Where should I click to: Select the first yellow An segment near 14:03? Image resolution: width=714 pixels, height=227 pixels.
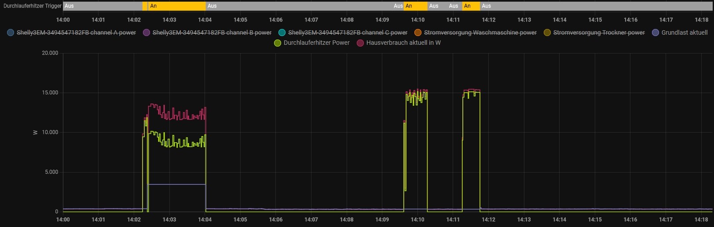click(177, 6)
